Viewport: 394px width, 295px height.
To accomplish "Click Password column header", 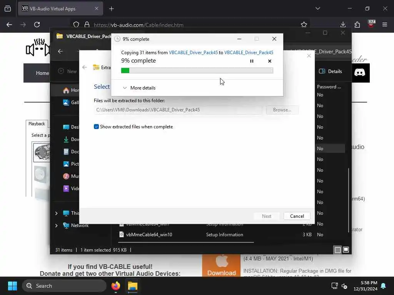I will tap(329, 86).
